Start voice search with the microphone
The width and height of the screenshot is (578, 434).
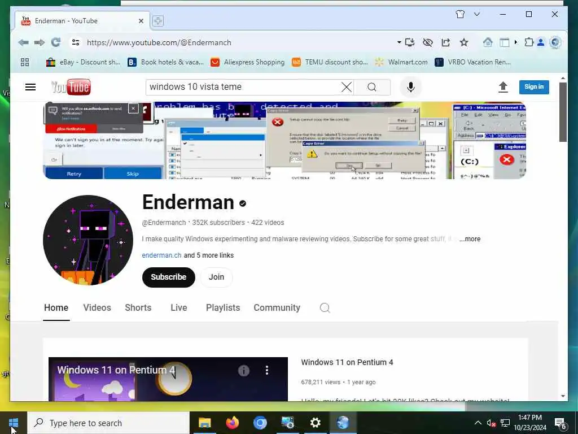click(411, 87)
